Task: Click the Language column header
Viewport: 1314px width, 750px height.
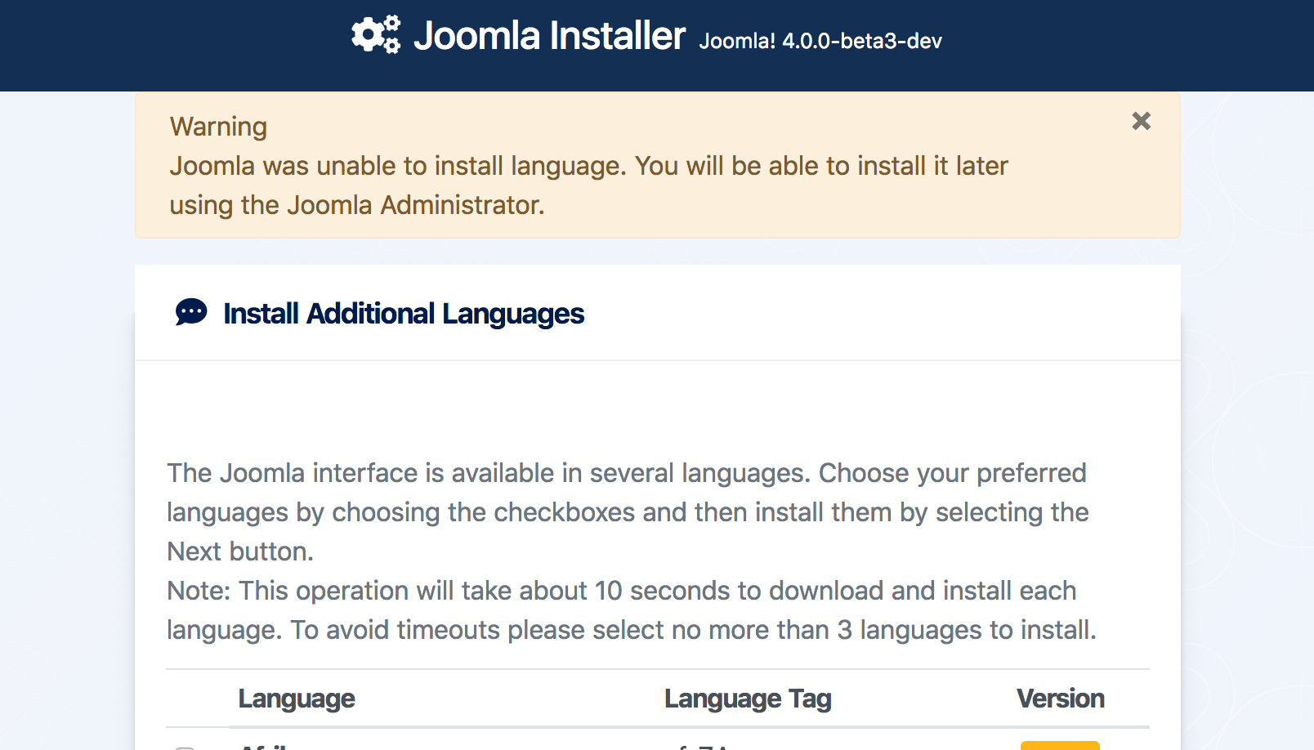Action: (297, 699)
